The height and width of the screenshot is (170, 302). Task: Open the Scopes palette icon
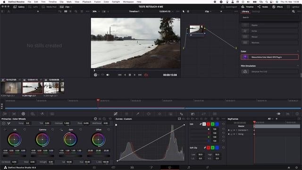coord(288,114)
